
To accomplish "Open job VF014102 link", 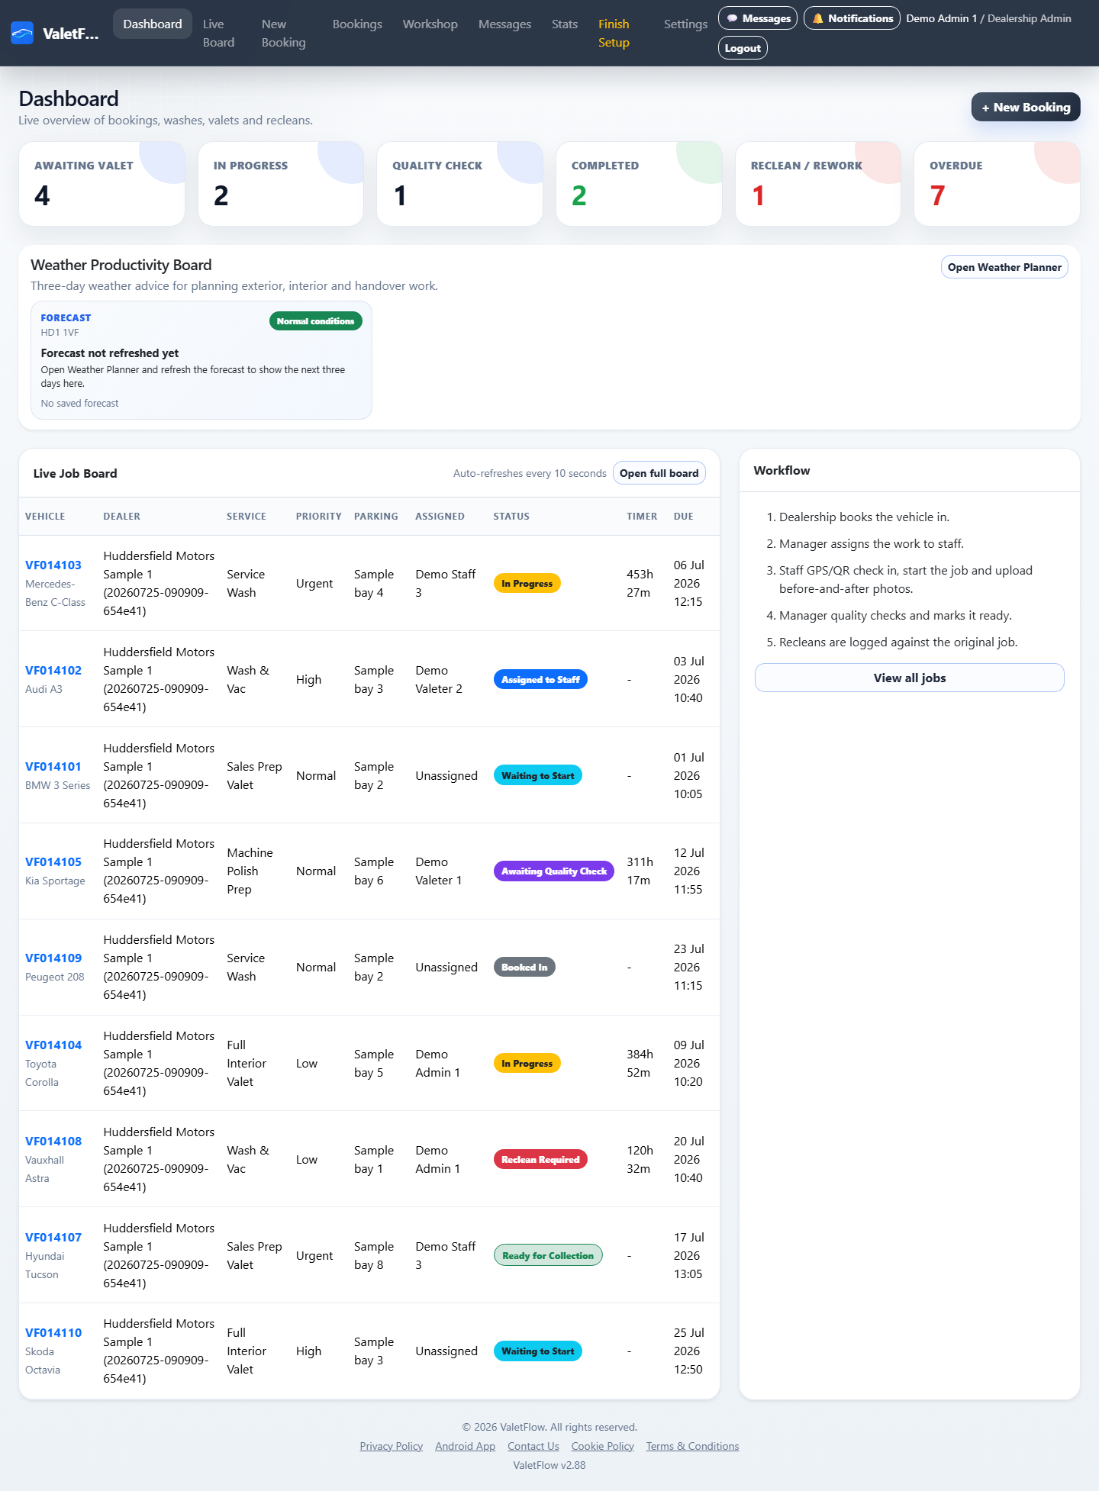I will [53, 671].
